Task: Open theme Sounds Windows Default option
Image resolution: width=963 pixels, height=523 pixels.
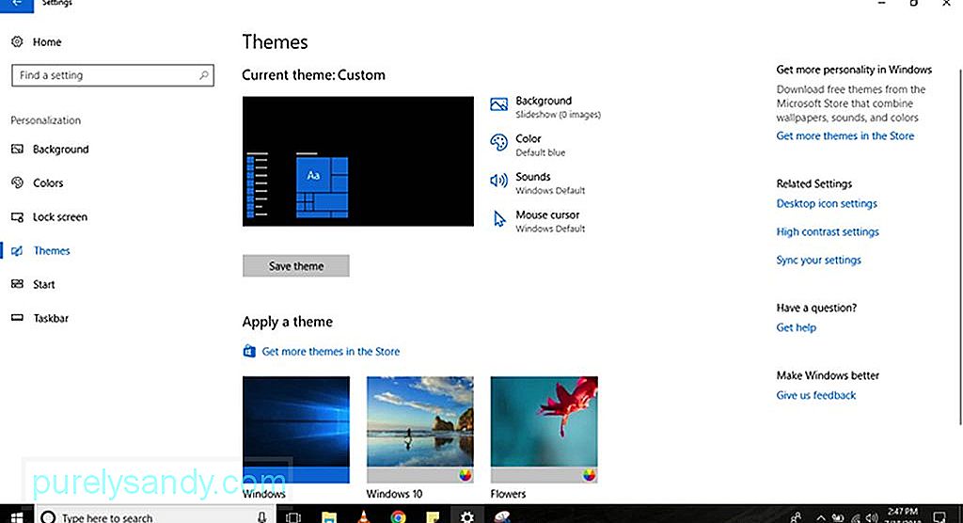Action: coord(537,183)
